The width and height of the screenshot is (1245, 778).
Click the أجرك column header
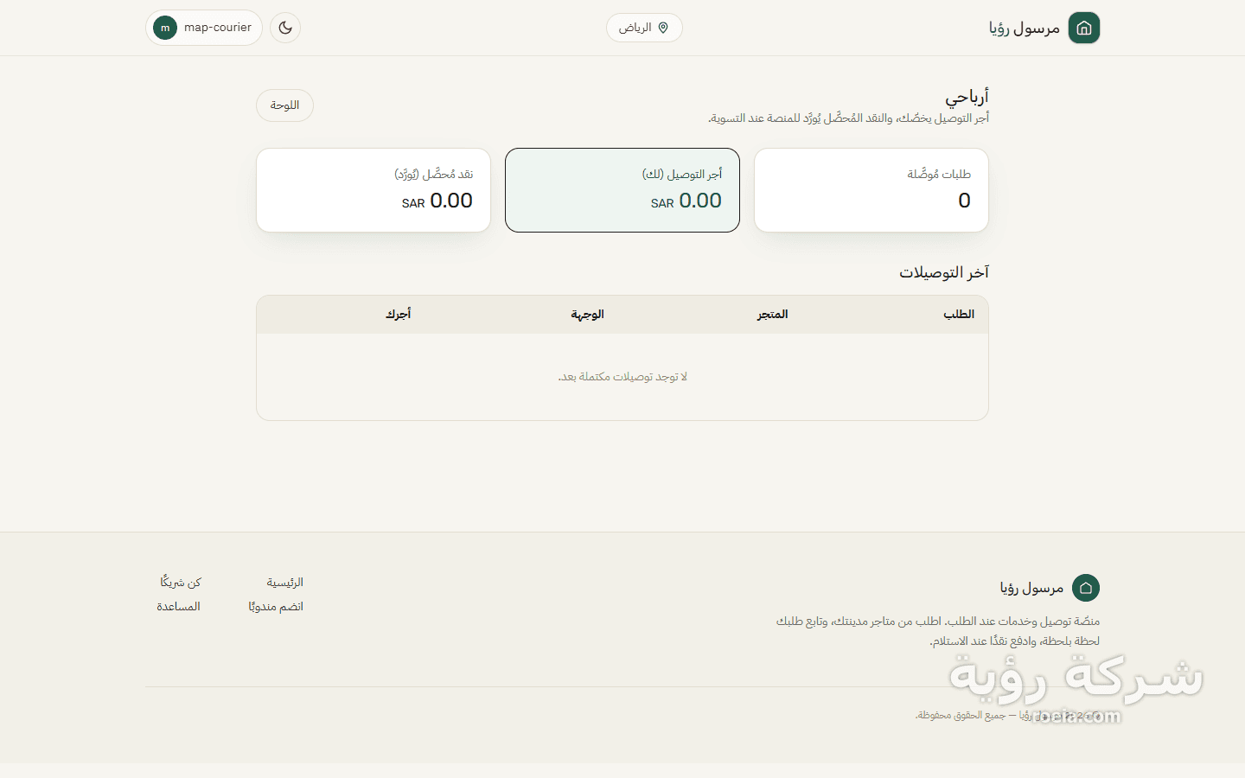click(398, 315)
